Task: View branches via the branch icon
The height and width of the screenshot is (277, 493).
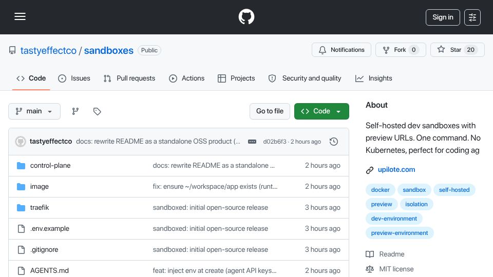Action: (x=75, y=111)
